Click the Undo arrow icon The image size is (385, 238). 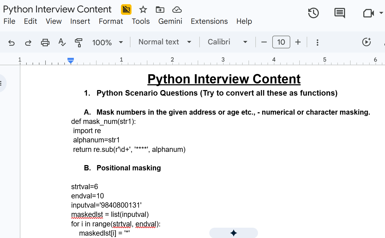(x=11, y=42)
